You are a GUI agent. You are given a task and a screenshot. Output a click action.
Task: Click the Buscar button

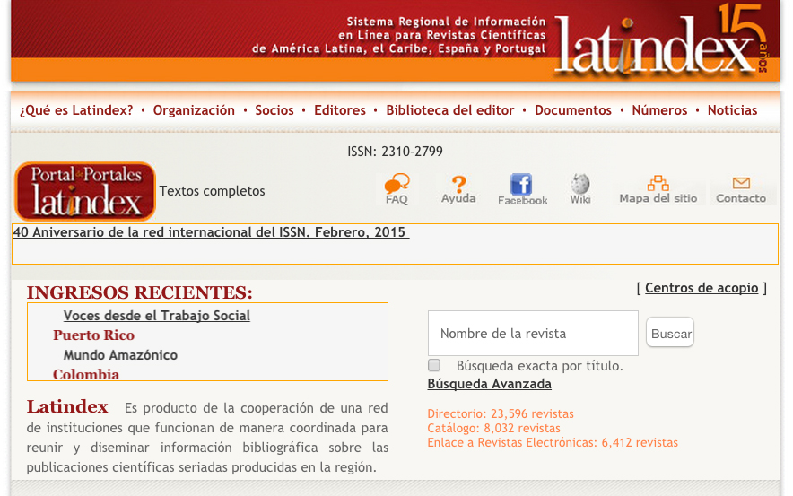670,332
